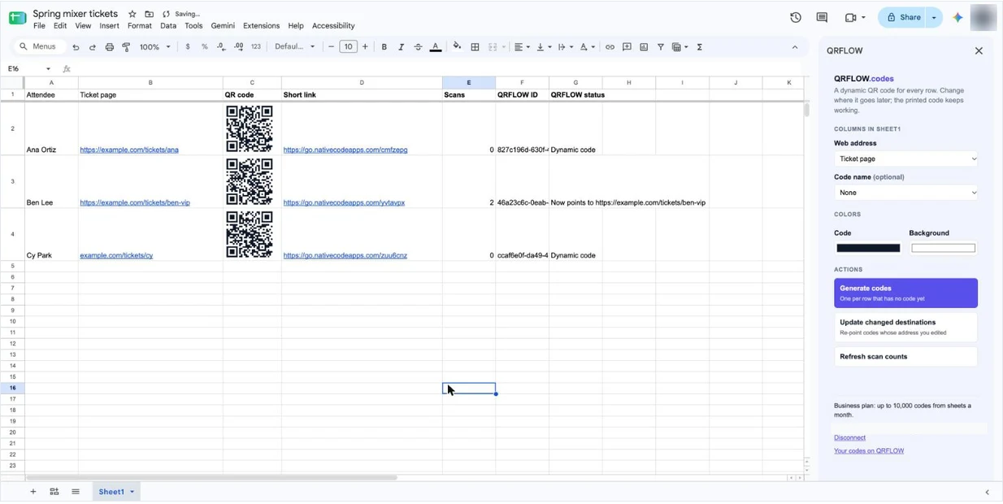
Task: Open the Data menu
Action: (x=168, y=26)
